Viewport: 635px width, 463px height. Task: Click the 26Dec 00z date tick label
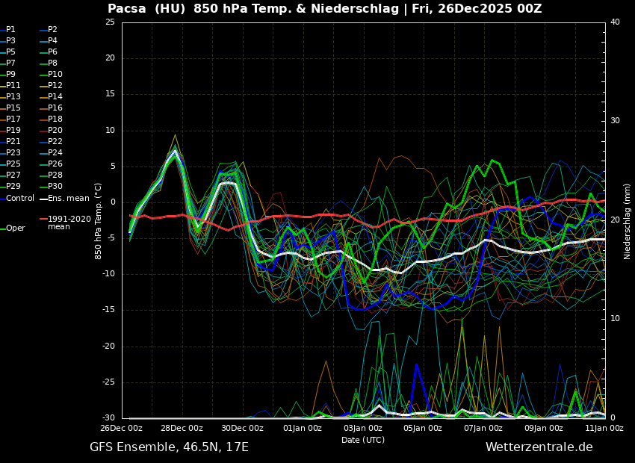[x=122, y=429]
